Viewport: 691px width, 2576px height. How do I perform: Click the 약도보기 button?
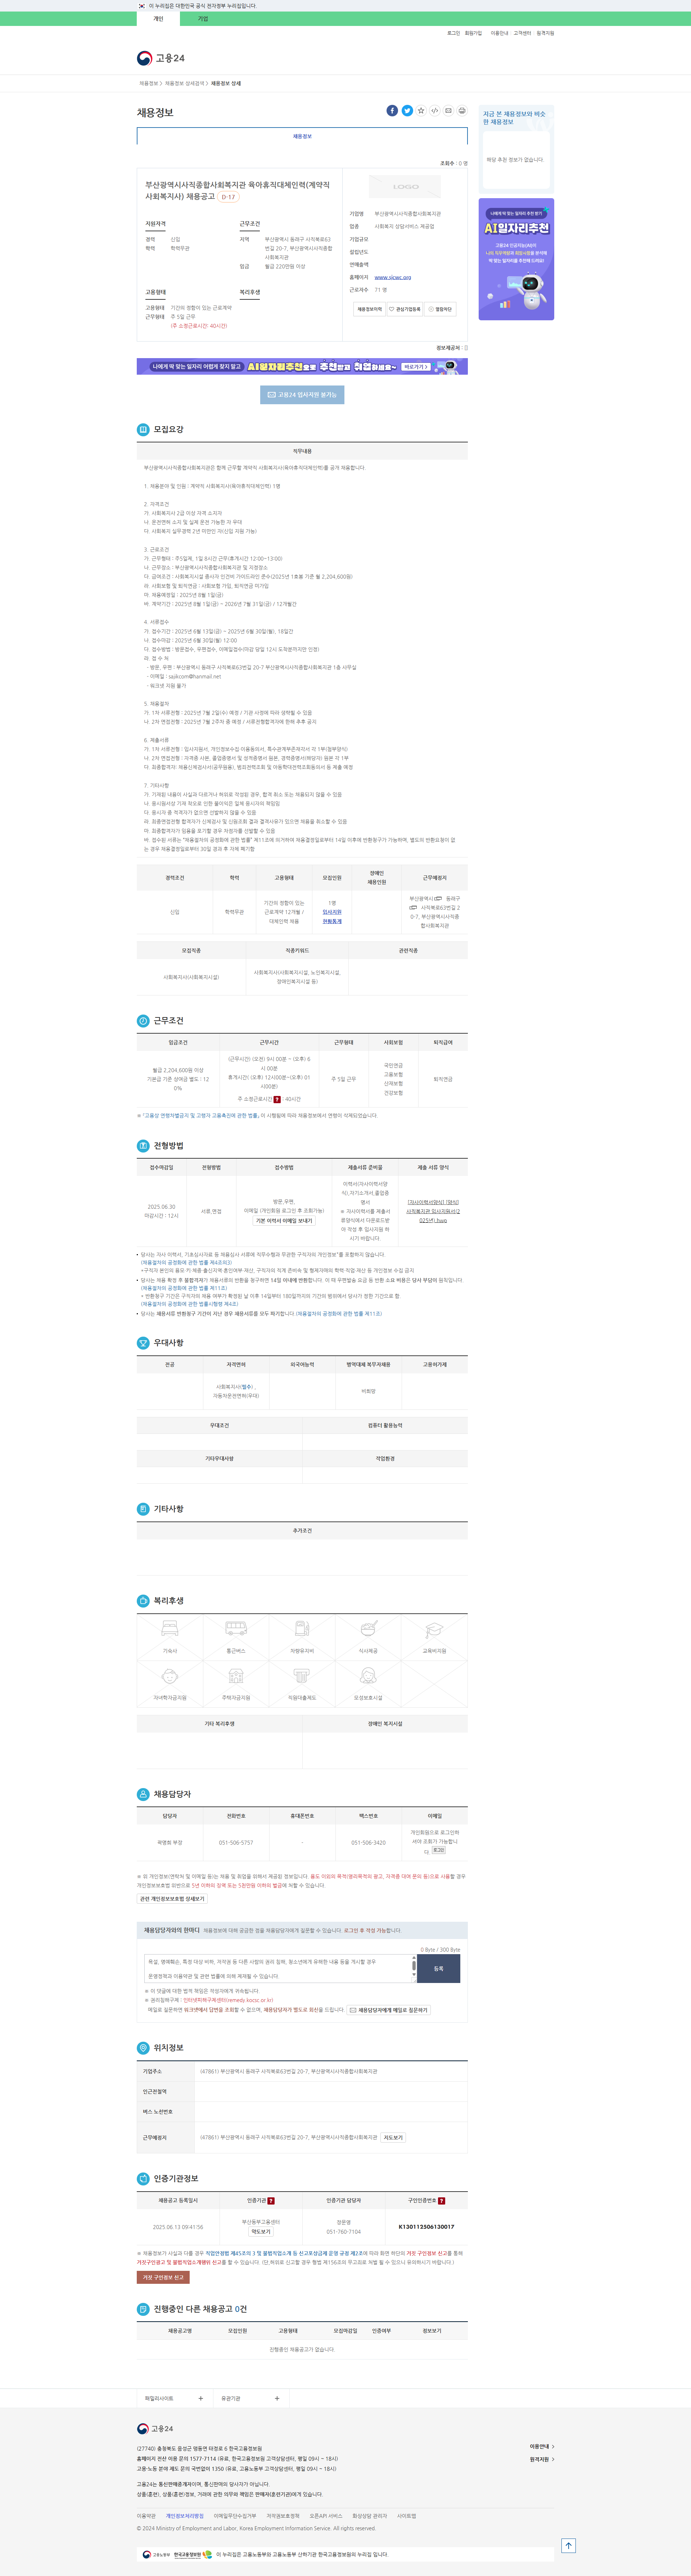point(261,2232)
